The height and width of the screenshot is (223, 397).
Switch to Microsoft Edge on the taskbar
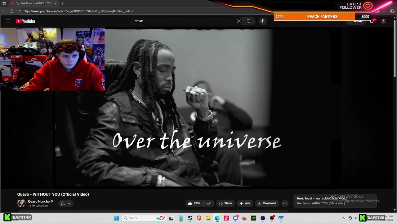217,218
